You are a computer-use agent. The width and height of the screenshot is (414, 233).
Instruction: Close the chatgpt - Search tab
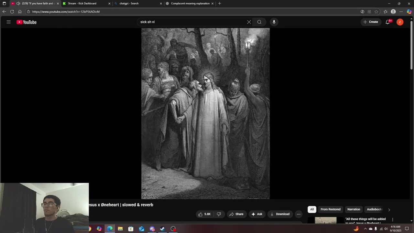click(x=161, y=4)
